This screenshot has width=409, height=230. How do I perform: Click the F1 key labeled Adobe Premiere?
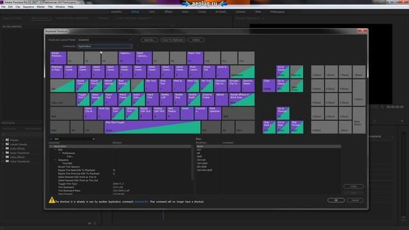coord(58,57)
